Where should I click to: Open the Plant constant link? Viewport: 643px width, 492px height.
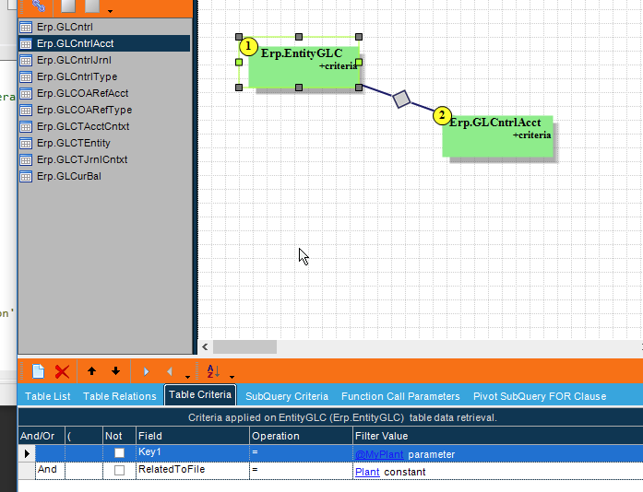tap(367, 472)
